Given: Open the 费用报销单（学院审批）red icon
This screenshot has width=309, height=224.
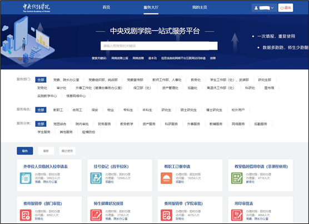Looking at the screenshot, I should point(166,215).
